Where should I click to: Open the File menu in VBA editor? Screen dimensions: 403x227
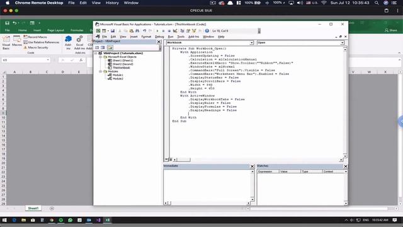click(x=105, y=37)
